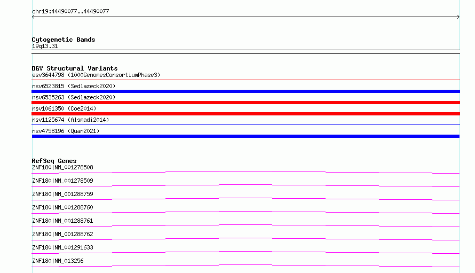This screenshot has height=273, width=475.
Task: Select the Cytogenetic Bands track heading
Action: tap(64, 40)
